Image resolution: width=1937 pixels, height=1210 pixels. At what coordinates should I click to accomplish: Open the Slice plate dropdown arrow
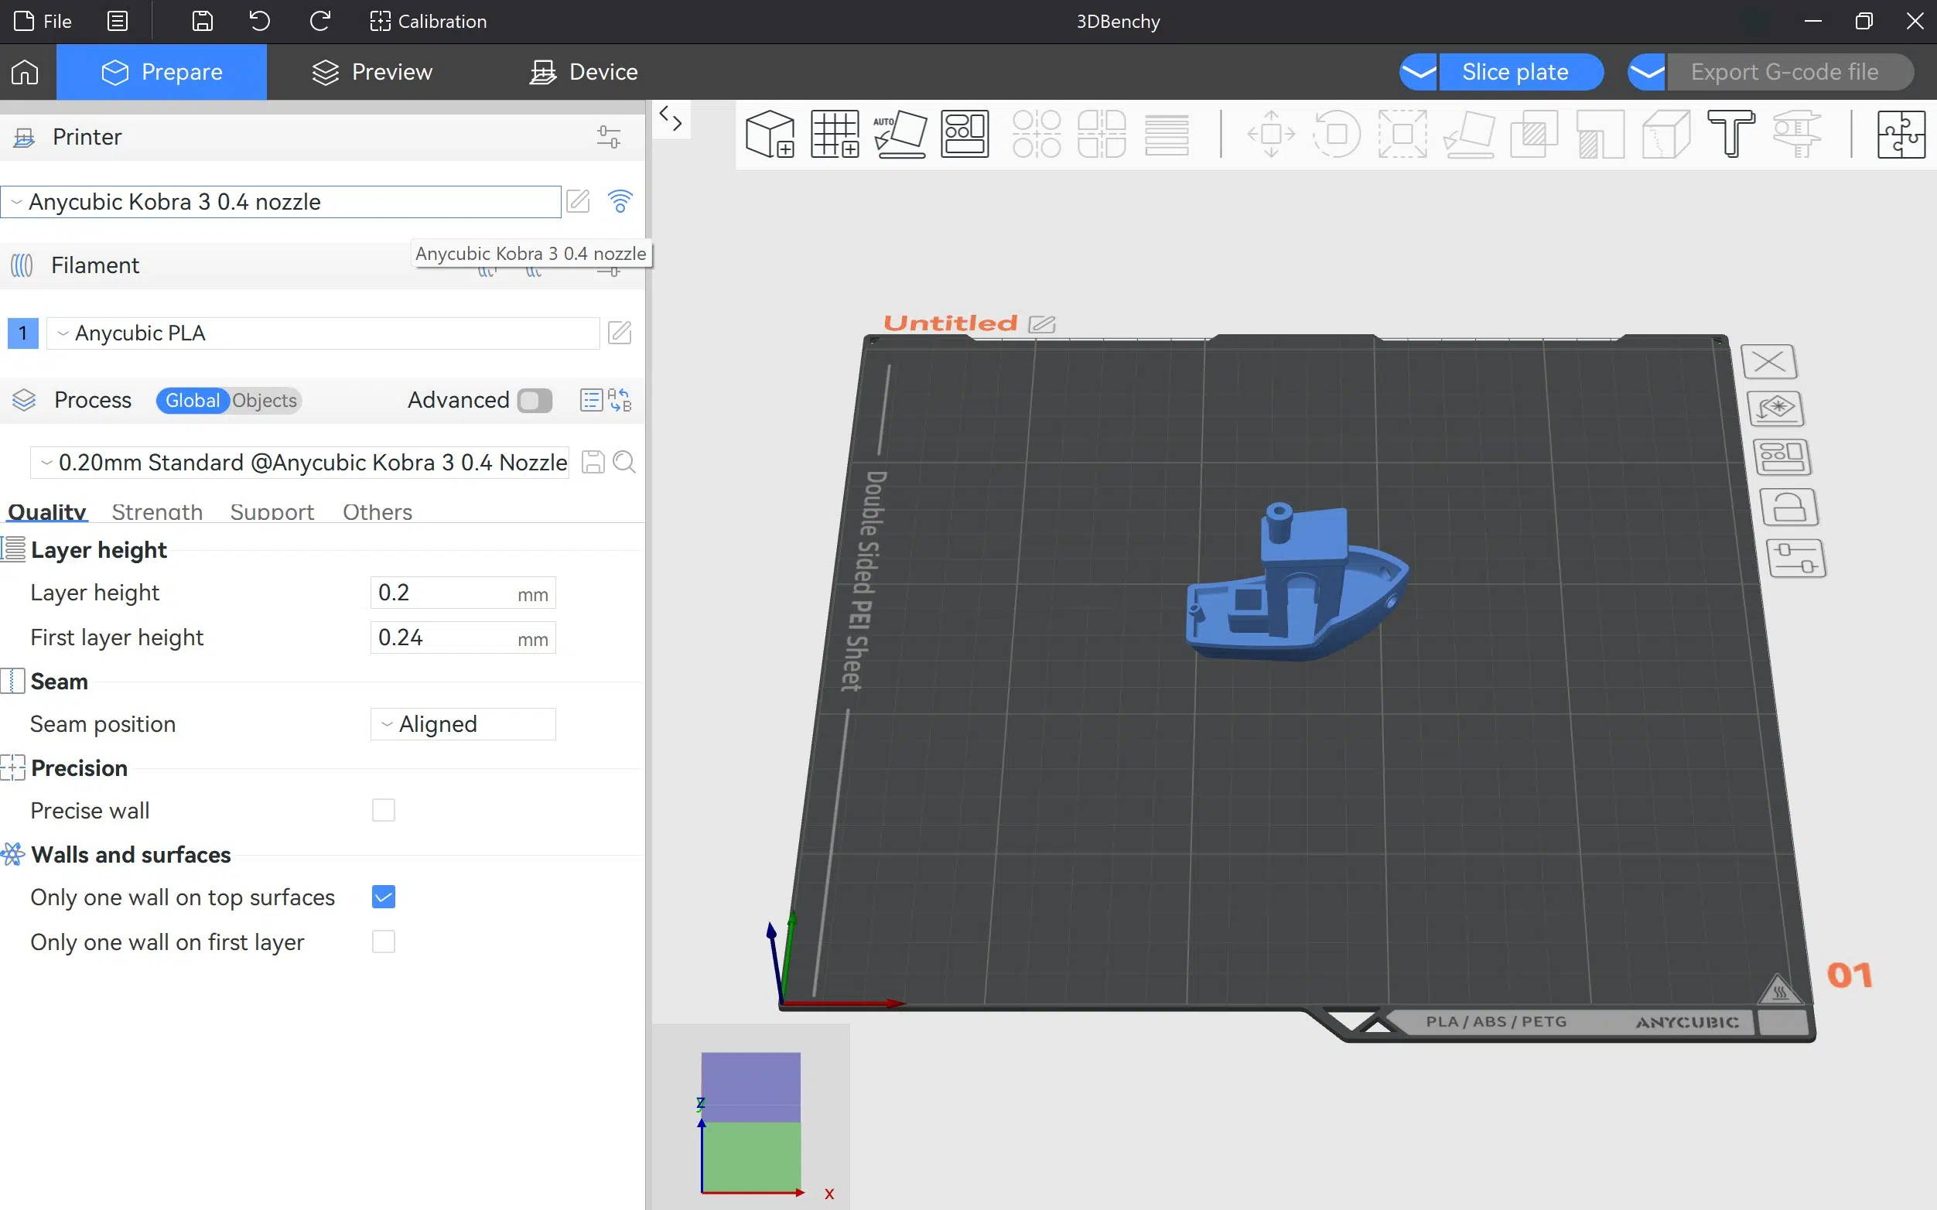(1419, 72)
